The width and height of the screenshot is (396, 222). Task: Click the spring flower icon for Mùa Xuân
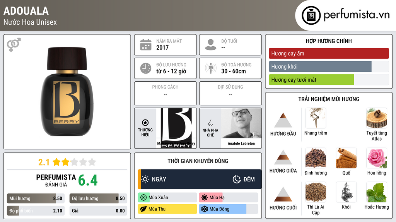(143, 198)
